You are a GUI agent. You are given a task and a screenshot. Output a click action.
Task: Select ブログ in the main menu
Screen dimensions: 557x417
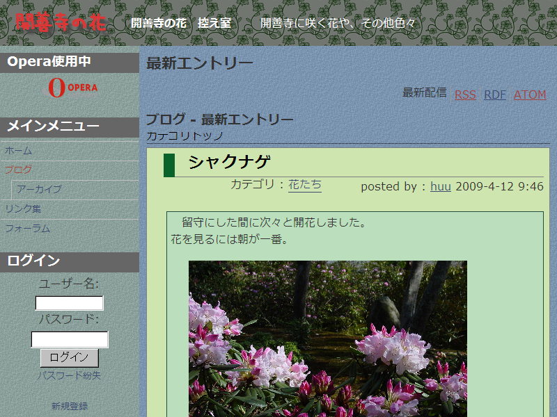click(19, 169)
